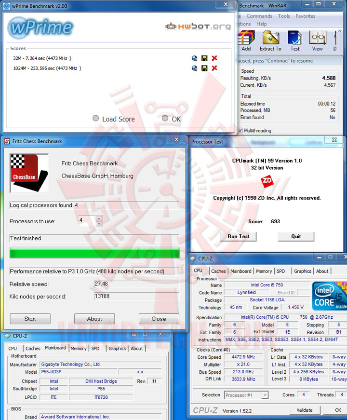Image resolution: width=347 pixels, height=420 pixels.
Task: Click the HWBOT.org logo in wPrime
Action: click(x=198, y=26)
